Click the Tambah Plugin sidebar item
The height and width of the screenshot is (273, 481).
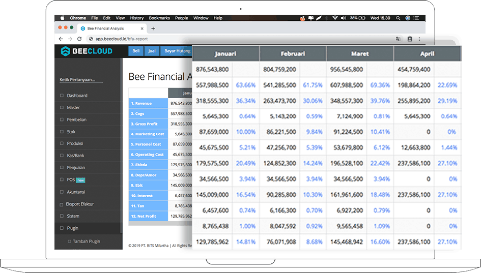pos(87,241)
